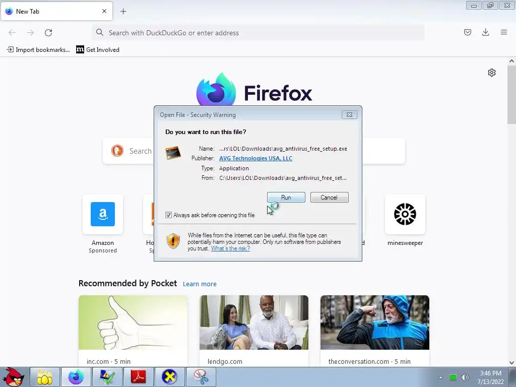Open the green checkmark taskbar application
The width and height of the screenshot is (516, 387).
(x=107, y=377)
